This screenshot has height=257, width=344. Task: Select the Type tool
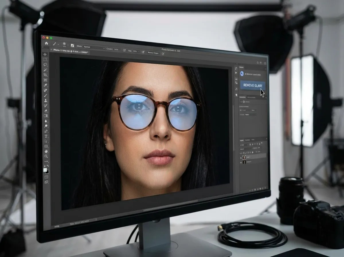point(46,136)
